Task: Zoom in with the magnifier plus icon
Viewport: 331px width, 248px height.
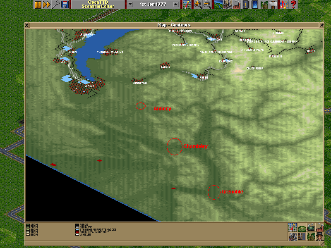Action: coord(198,5)
